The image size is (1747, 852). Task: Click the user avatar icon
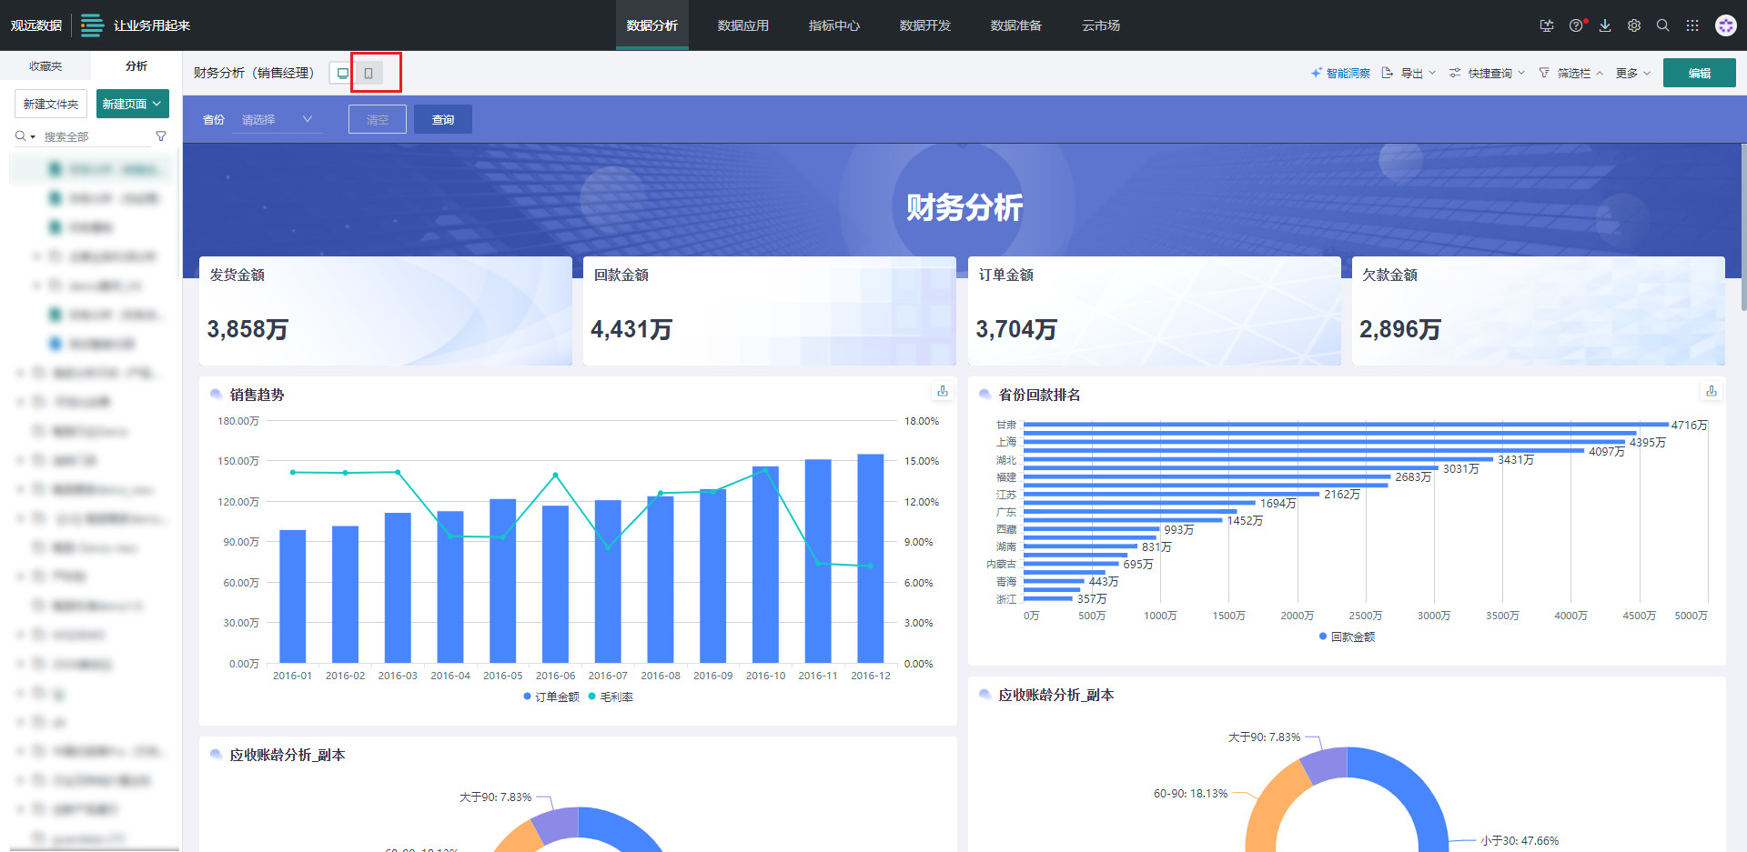[x=1725, y=25]
